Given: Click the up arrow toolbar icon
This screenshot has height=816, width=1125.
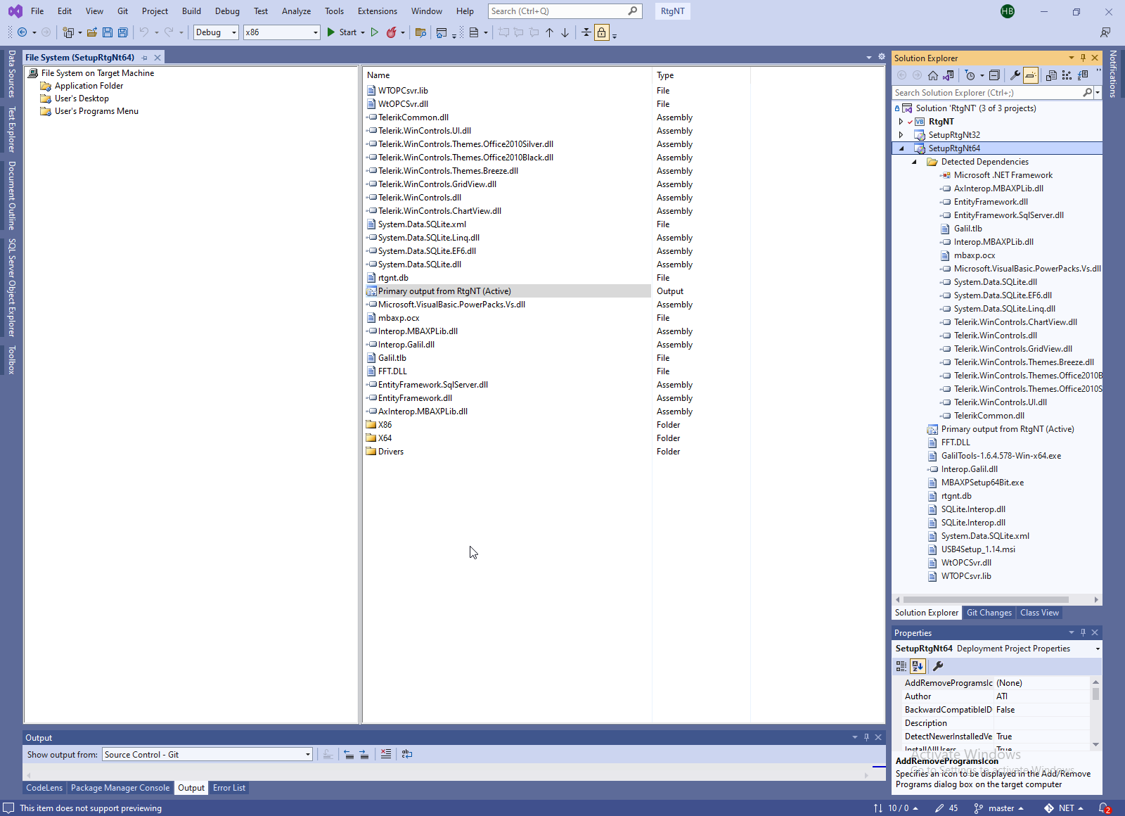Looking at the screenshot, I should [x=550, y=32].
